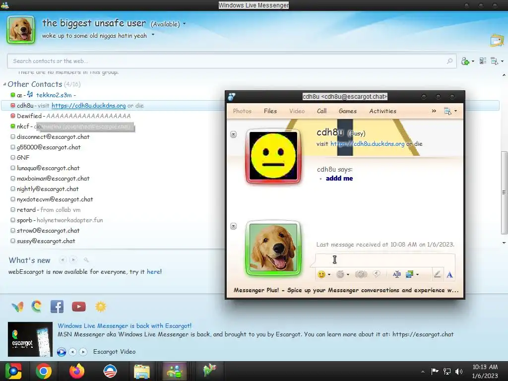Click the MSN butterfly icon
The width and height of the screenshot is (508, 381).
click(17, 307)
